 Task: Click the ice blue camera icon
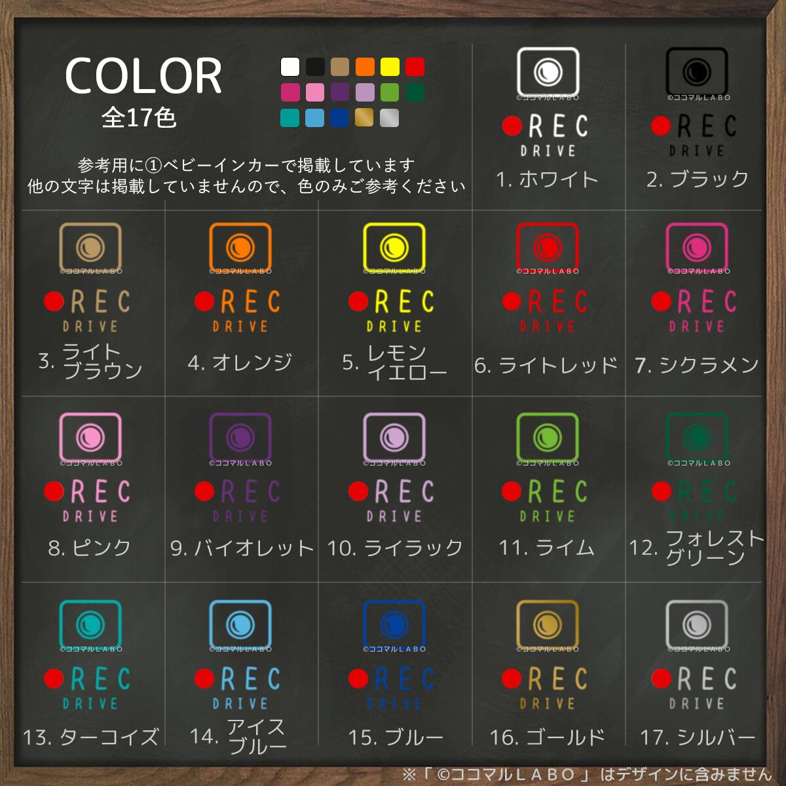coord(240,624)
